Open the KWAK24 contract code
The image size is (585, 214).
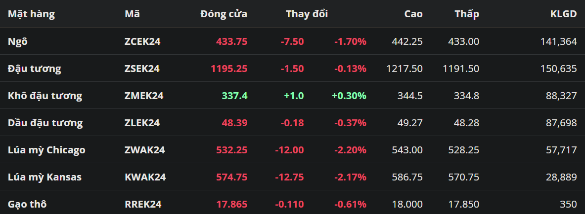(x=145, y=177)
